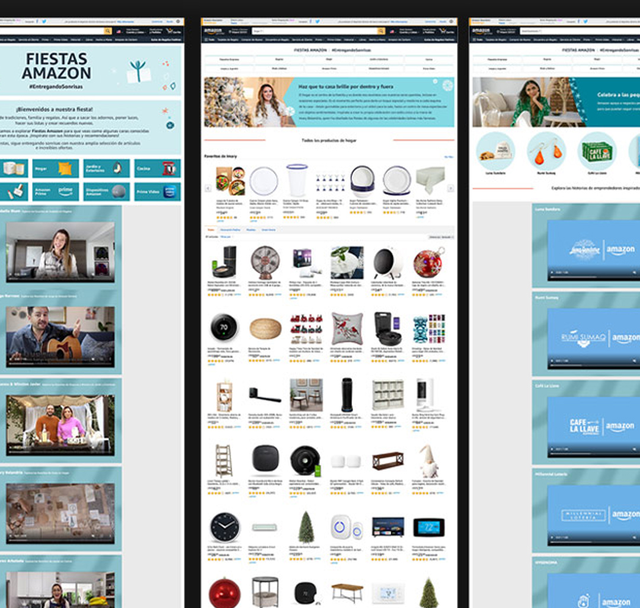Open Guía de Regalos Festivos in middle page nav
640x608 pixels.
tap(439, 40)
